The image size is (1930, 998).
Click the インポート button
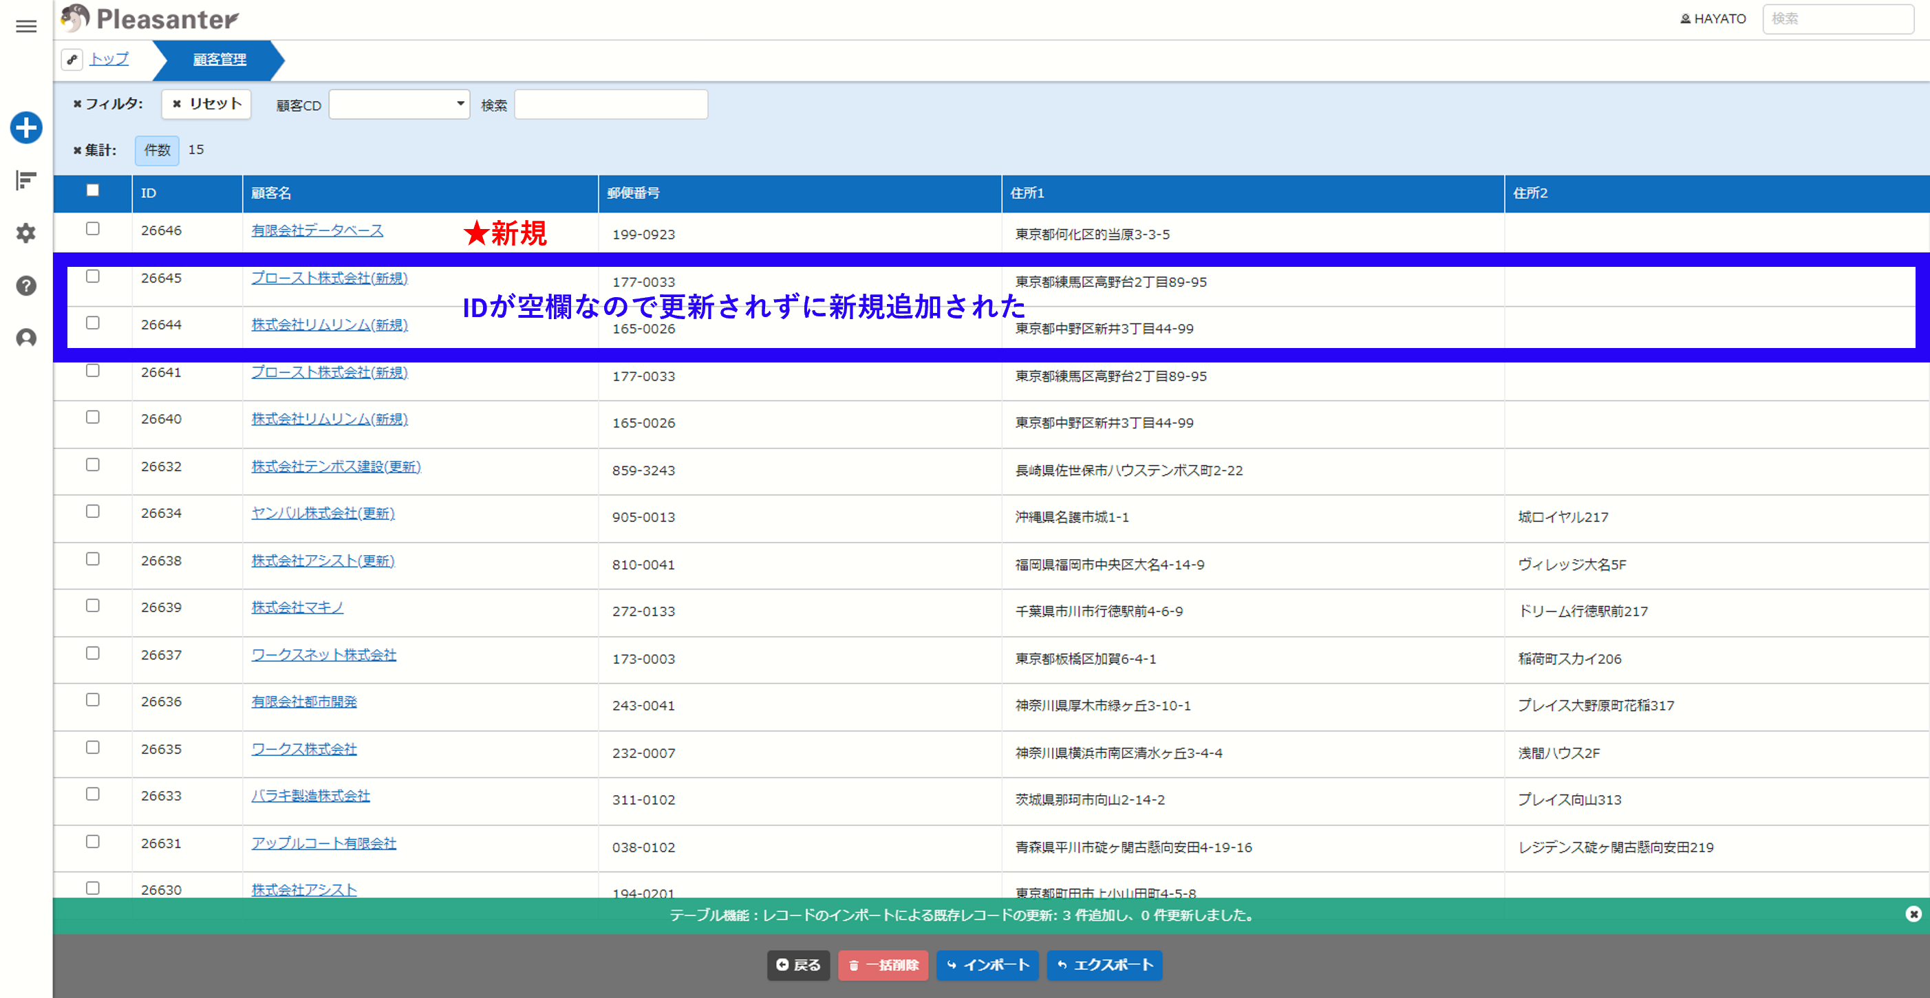pos(987,964)
